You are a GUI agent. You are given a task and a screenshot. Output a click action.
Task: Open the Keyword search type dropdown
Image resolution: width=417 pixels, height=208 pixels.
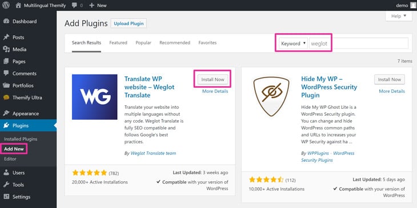(x=294, y=43)
